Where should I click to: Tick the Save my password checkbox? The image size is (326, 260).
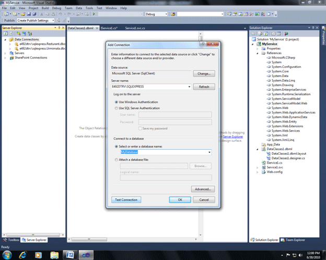(x=140, y=128)
